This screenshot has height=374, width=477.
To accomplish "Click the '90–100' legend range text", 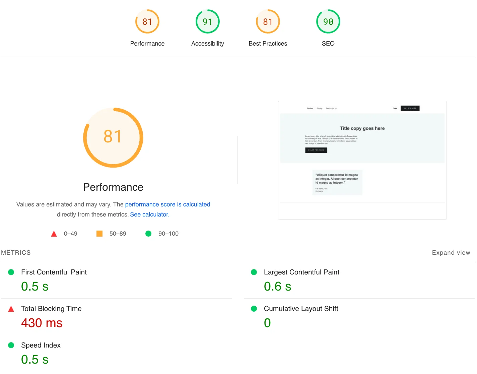I will pos(168,234).
